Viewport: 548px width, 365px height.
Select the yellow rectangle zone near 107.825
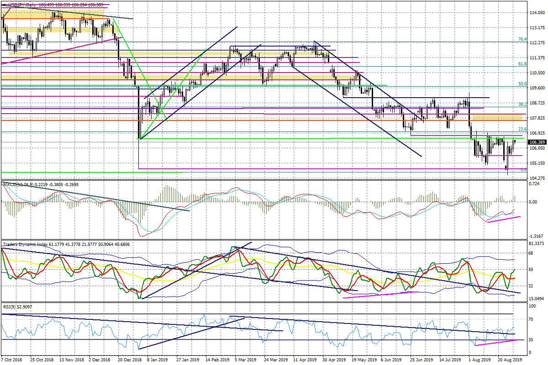tap(496, 118)
